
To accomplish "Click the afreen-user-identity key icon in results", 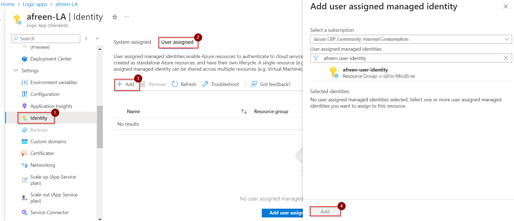I will tap(334, 73).
